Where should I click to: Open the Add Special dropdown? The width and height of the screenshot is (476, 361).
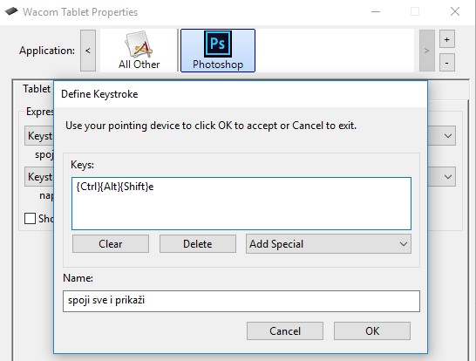[x=329, y=244]
